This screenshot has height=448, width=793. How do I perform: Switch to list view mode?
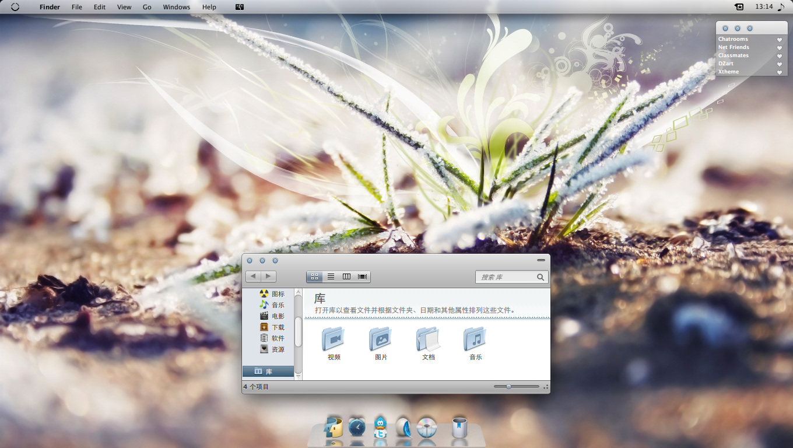click(x=331, y=276)
